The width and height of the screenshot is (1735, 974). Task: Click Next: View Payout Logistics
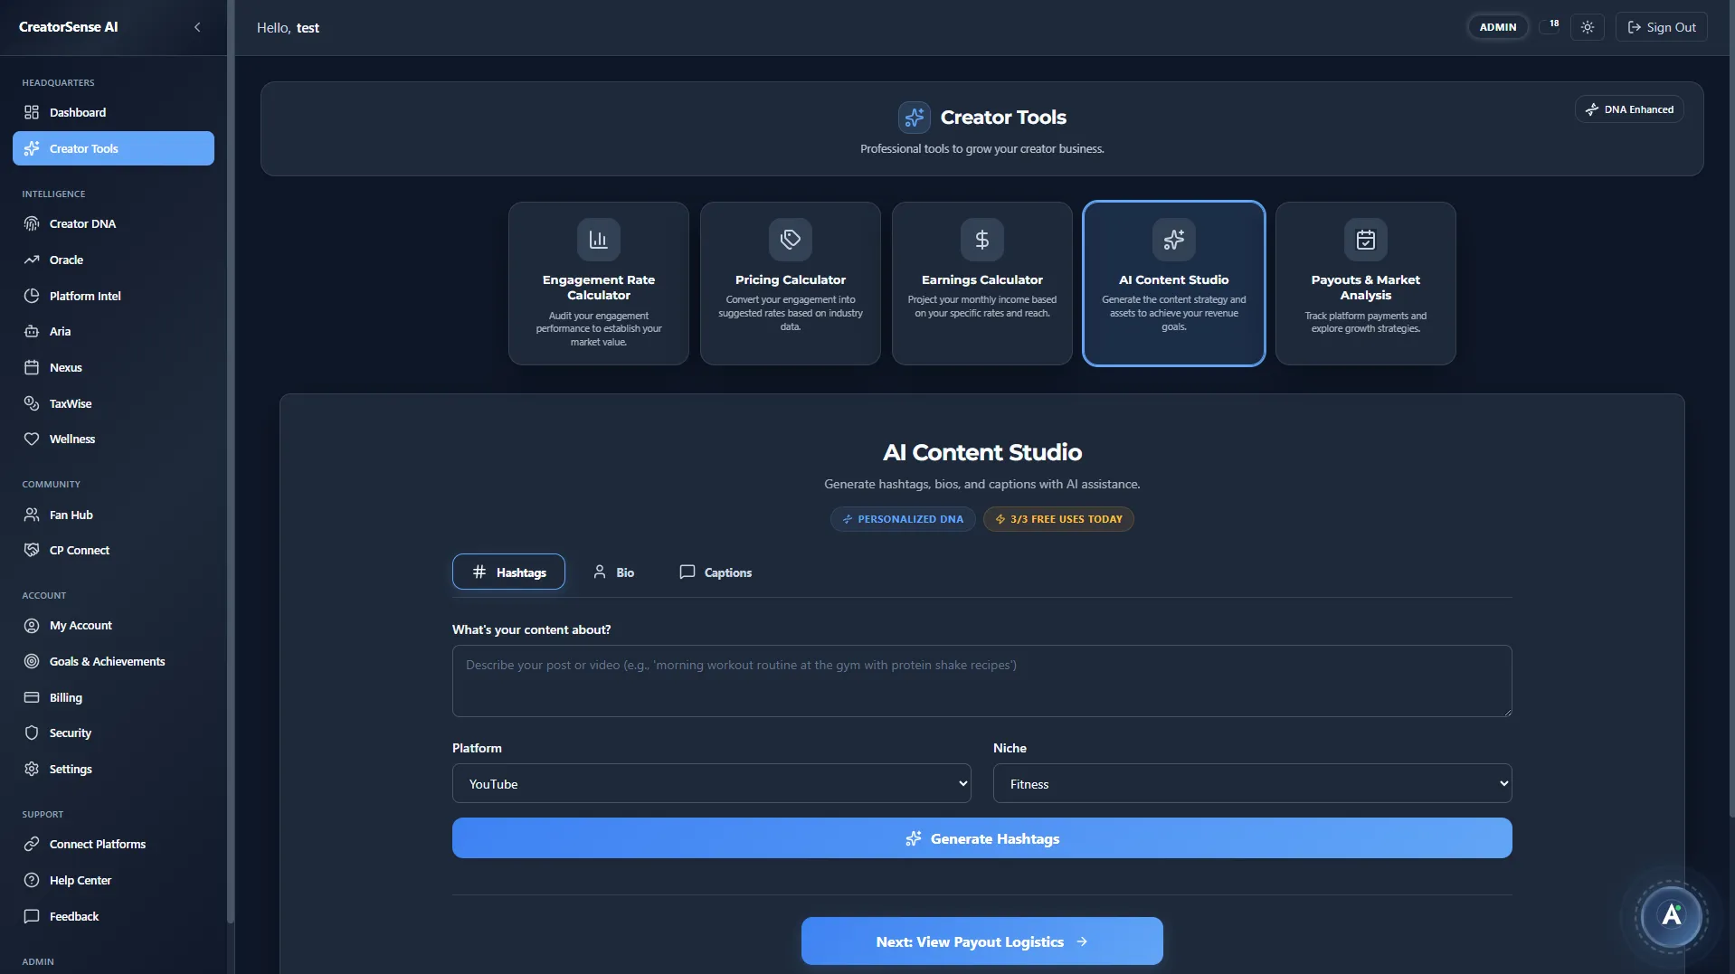click(x=981, y=941)
